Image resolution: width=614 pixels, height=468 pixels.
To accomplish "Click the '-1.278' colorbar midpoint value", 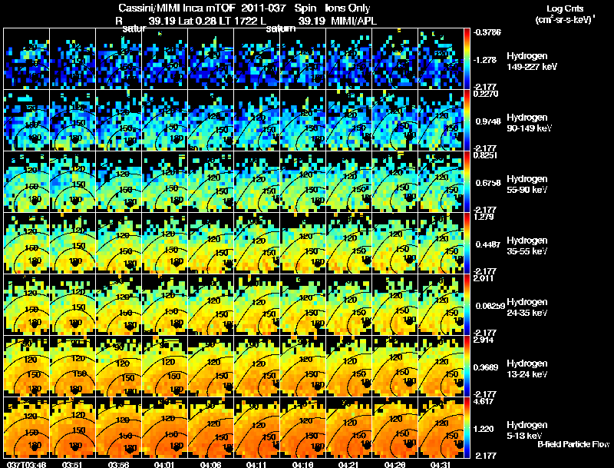I will tap(484, 60).
